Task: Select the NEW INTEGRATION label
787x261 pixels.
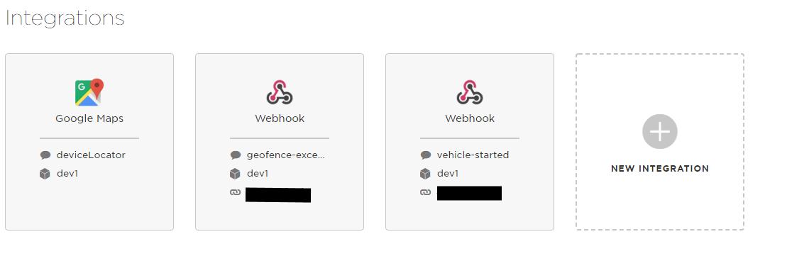Action: tap(659, 169)
